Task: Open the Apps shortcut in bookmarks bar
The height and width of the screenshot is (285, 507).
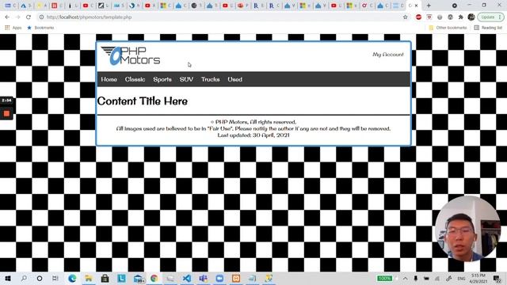Action: [x=13, y=28]
